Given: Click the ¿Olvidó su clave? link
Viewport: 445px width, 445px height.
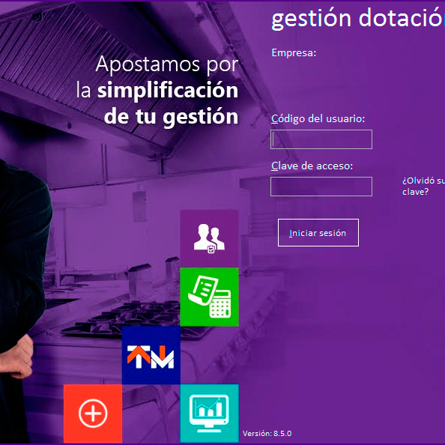Looking at the screenshot, I should [423, 187].
